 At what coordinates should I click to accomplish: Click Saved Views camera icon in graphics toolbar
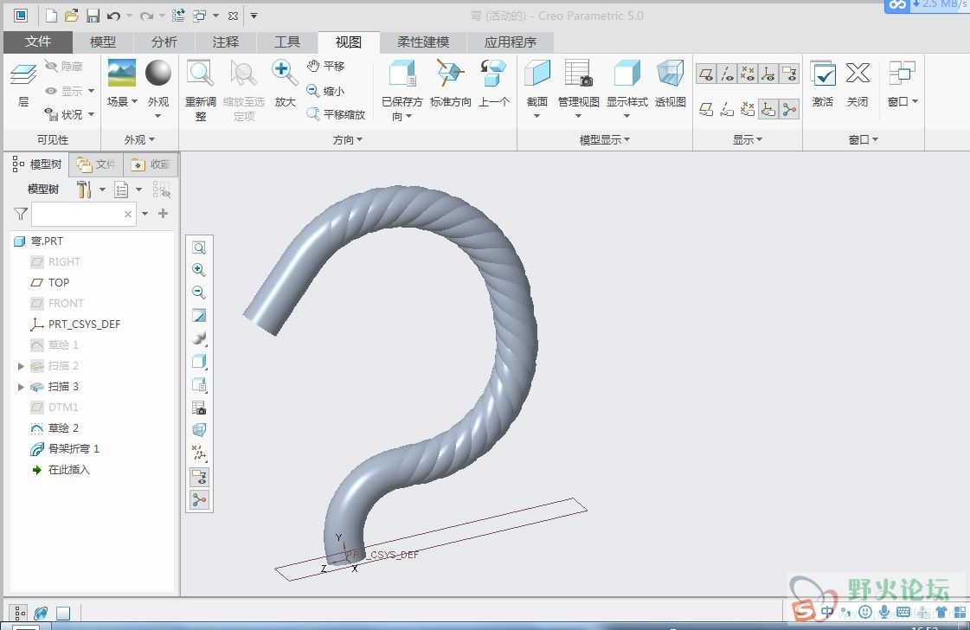click(199, 408)
